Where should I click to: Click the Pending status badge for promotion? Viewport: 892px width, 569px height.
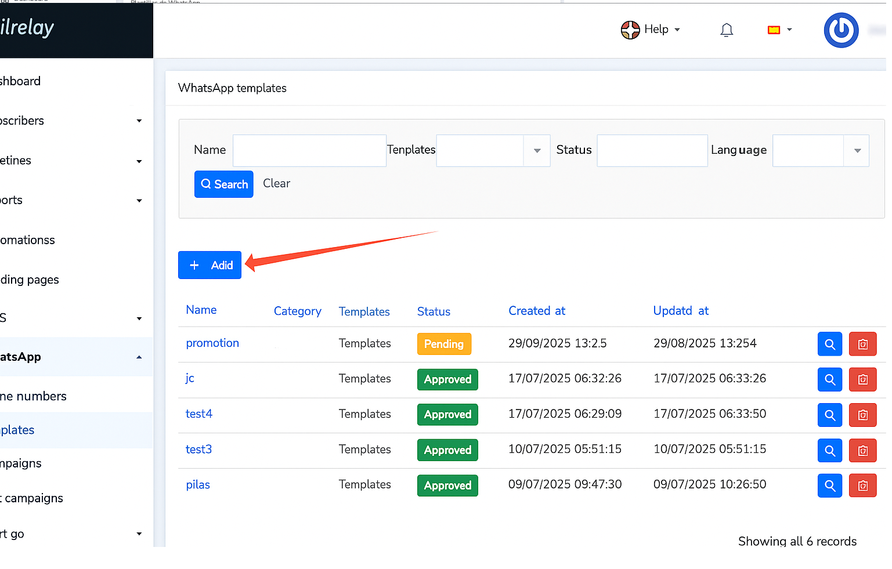point(444,344)
